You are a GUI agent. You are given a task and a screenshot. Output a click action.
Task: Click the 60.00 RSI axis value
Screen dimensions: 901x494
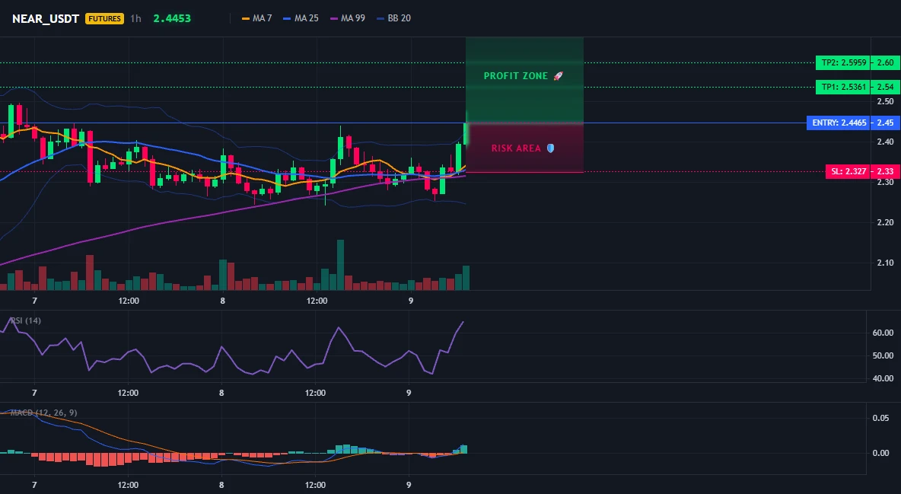coord(883,333)
